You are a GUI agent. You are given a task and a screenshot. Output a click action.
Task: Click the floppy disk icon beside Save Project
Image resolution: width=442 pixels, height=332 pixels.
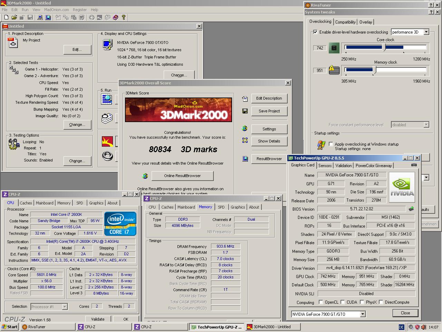click(x=245, y=111)
